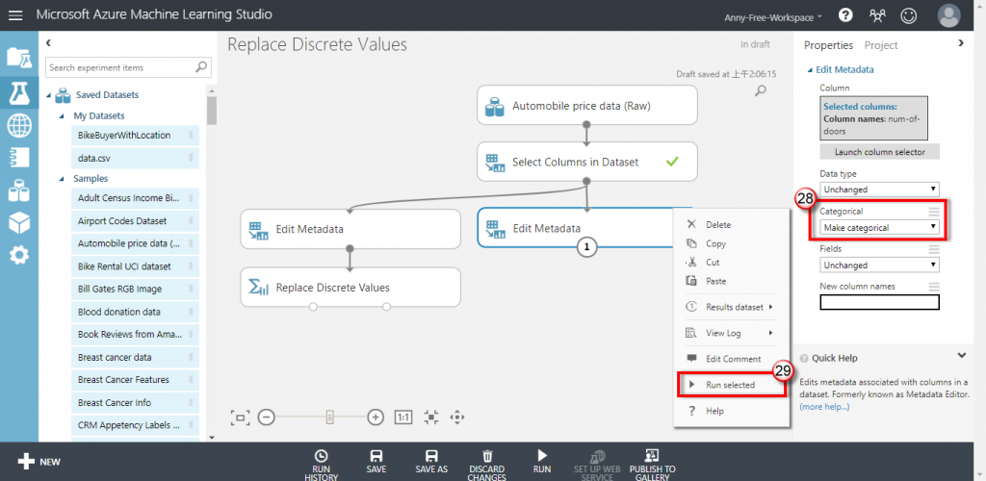The width and height of the screenshot is (986, 481).
Task: Click the New column names field
Action: pos(879,302)
